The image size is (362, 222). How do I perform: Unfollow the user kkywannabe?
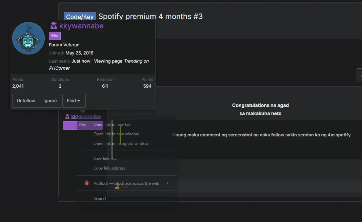tap(26, 101)
